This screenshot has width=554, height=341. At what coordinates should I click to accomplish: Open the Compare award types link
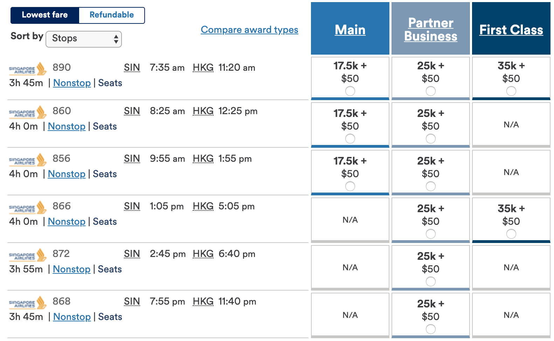pos(249,30)
